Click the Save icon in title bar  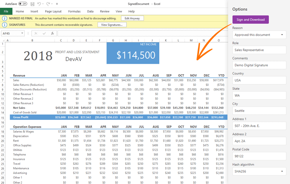(32, 4)
